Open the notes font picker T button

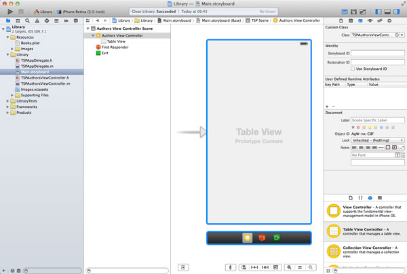pyautogui.click(x=397, y=155)
